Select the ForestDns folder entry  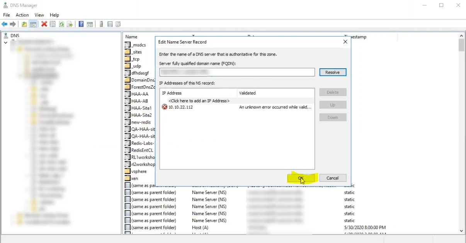click(x=140, y=87)
